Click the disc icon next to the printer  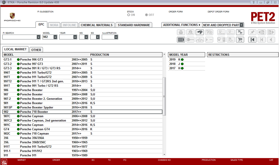(190, 32)
